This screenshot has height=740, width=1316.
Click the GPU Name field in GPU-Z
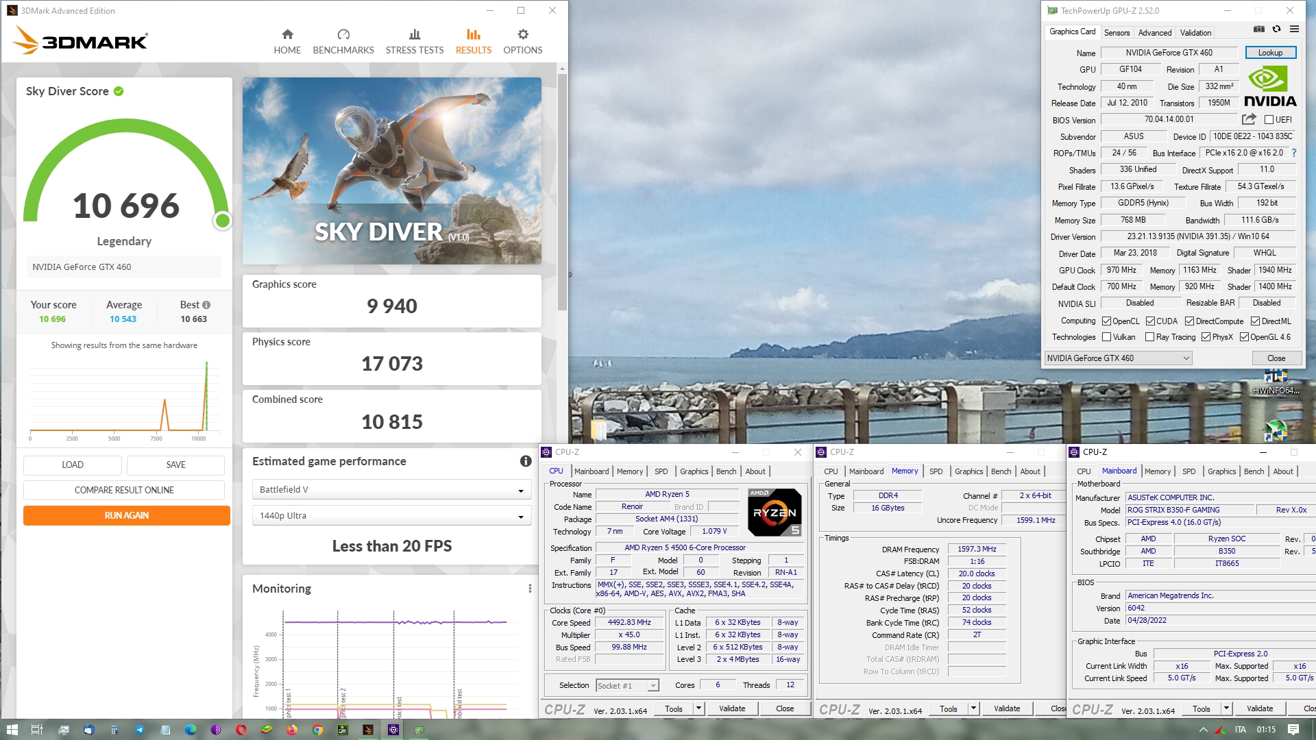(1169, 53)
